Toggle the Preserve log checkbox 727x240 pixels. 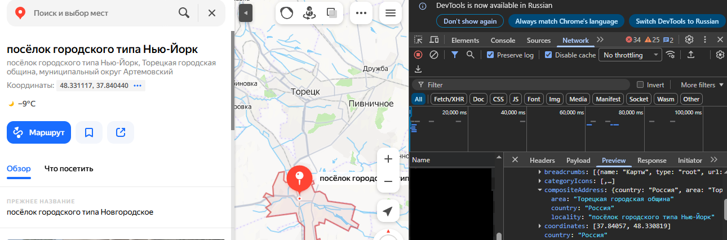point(490,55)
